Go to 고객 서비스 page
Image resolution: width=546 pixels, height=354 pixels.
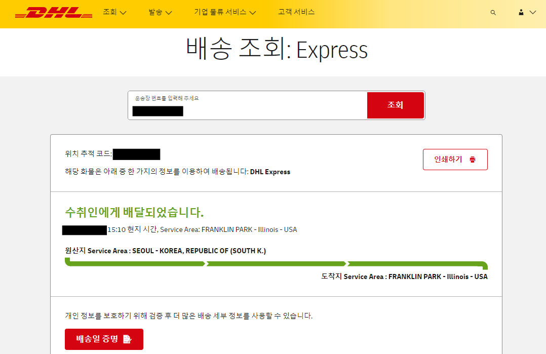pos(296,12)
